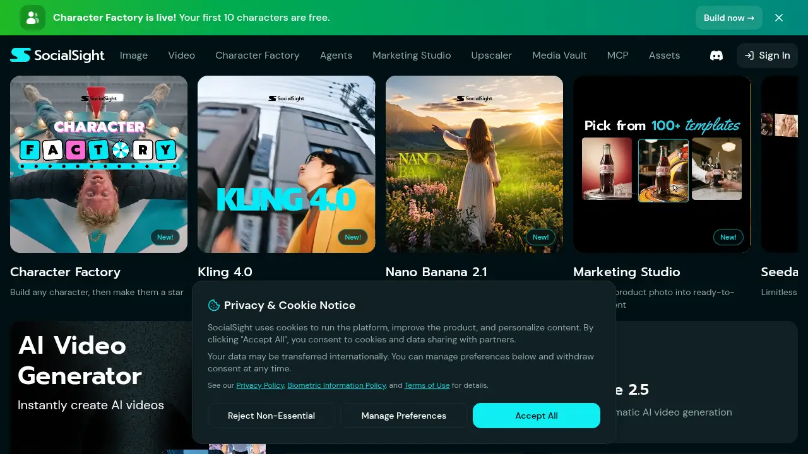Dismiss the Character Factory banner
The height and width of the screenshot is (454, 808).
point(779,18)
